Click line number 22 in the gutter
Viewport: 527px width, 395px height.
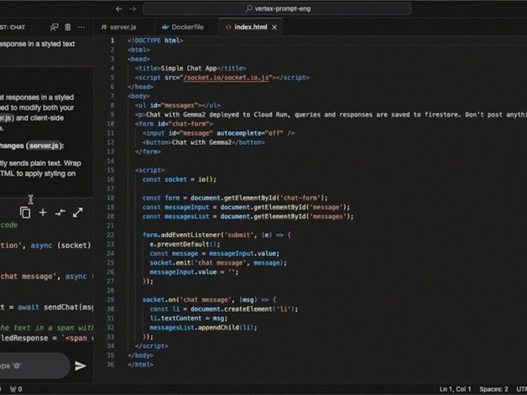click(x=111, y=235)
